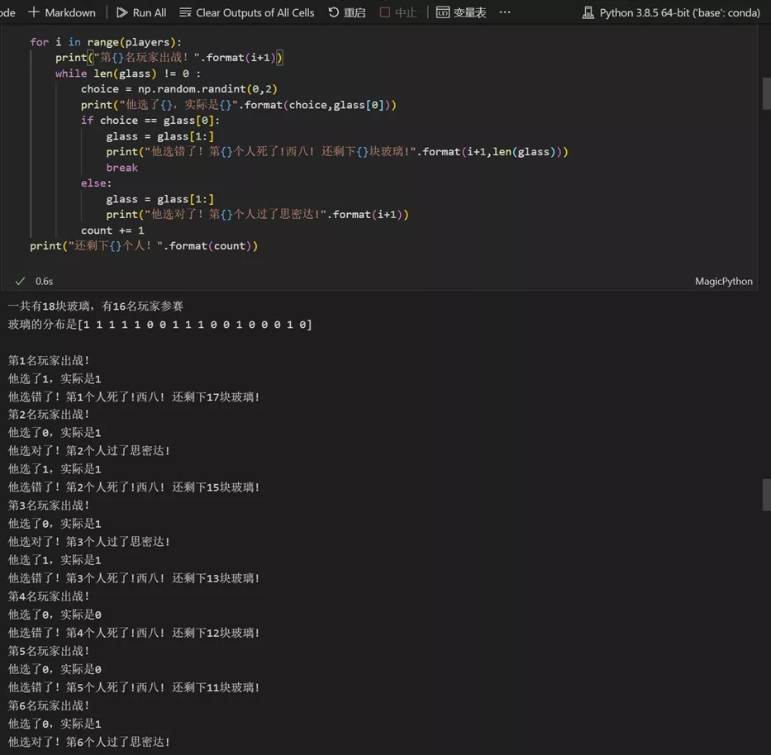Clear Outputs of All Cells
This screenshot has height=755, width=771.
click(247, 12)
